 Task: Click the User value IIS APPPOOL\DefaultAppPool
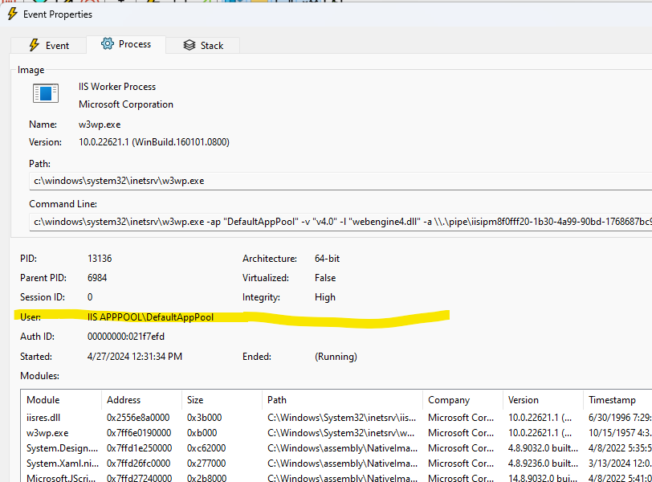pyautogui.click(x=150, y=317)
